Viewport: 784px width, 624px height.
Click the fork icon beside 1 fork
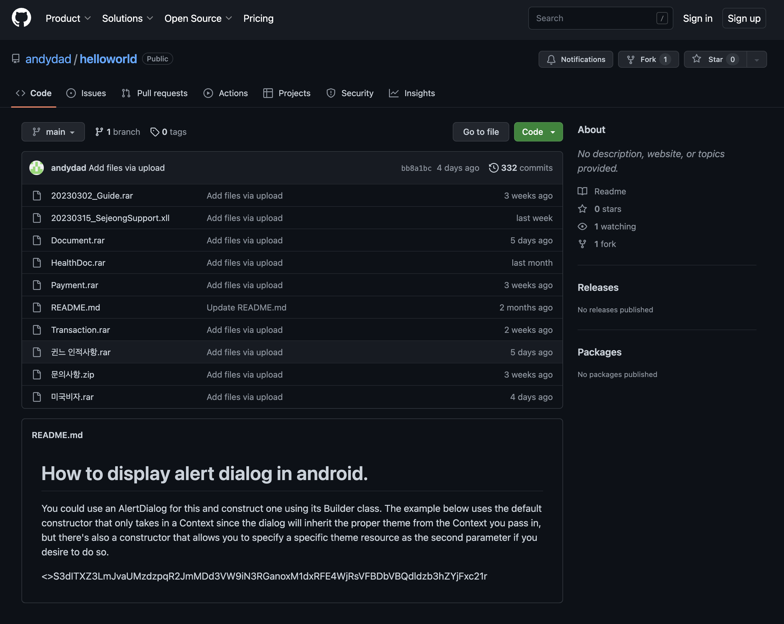pos(582,244)
